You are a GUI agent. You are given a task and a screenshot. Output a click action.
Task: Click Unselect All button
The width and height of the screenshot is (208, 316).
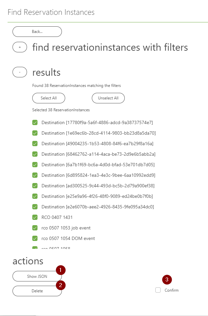(x=108, y=98)
